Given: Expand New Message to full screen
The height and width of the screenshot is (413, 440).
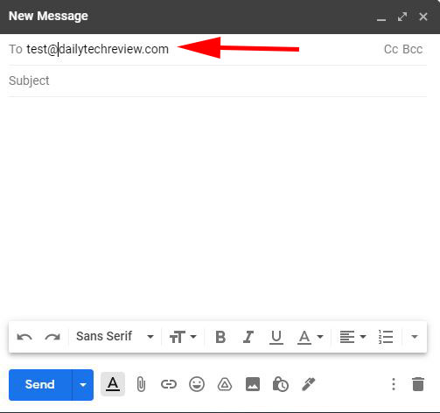Looking at the screenshot, I should point(402,17).
